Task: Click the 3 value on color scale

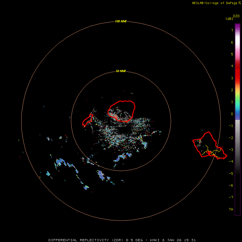Action: pyautogui.click(x=232, y=78)
